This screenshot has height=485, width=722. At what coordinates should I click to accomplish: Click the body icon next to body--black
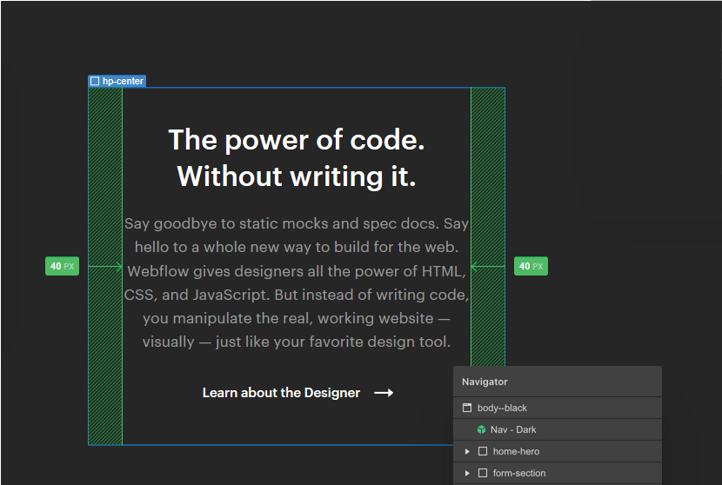tap(467, 408)
